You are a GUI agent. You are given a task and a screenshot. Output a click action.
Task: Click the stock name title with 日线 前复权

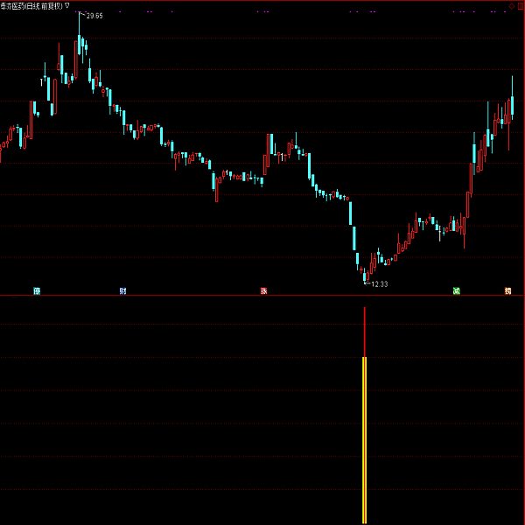coord(31,5)
